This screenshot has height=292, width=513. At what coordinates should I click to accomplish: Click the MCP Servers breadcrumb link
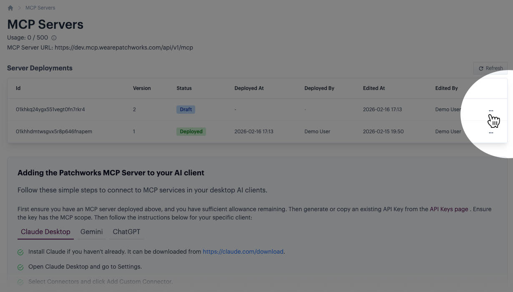(x=40, y=8)
